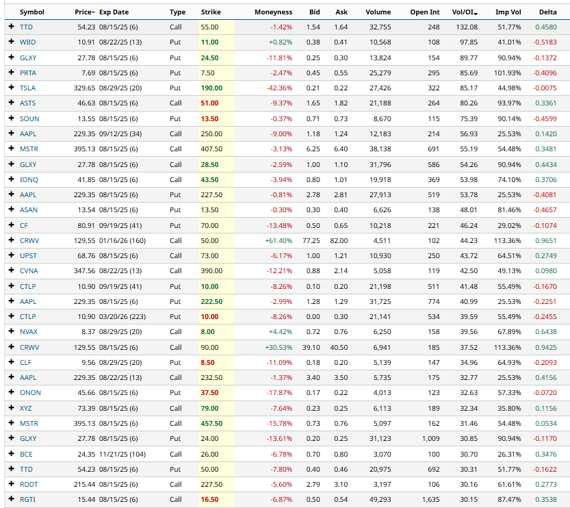
Task: Sort by Imp Vol column header
Action: tap(508, 12)
